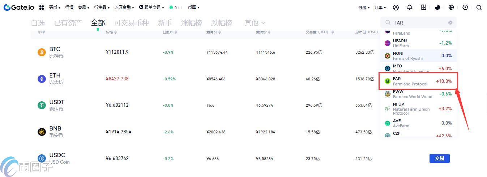
Task: Switch to the 跌幅榜 tab
Action: pyautogui.click(x=222, y=23)
